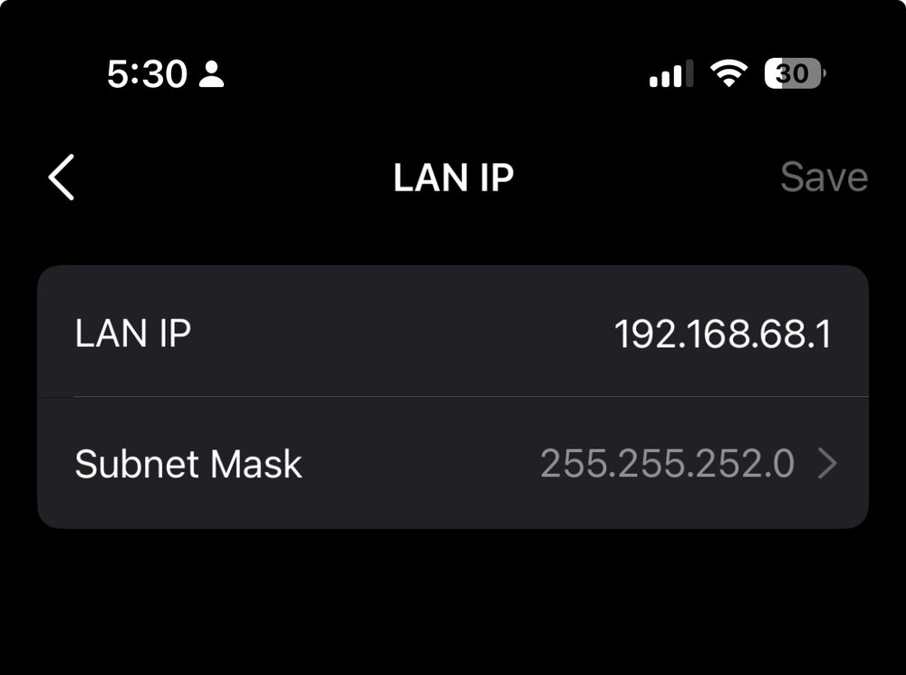This screenshot has height=675, width=906.
Task: Edit the 192.168.68.1 LAN IP field
Action: (x=723, y=333)
